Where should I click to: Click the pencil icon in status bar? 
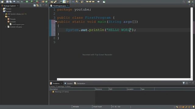(186, 107)
